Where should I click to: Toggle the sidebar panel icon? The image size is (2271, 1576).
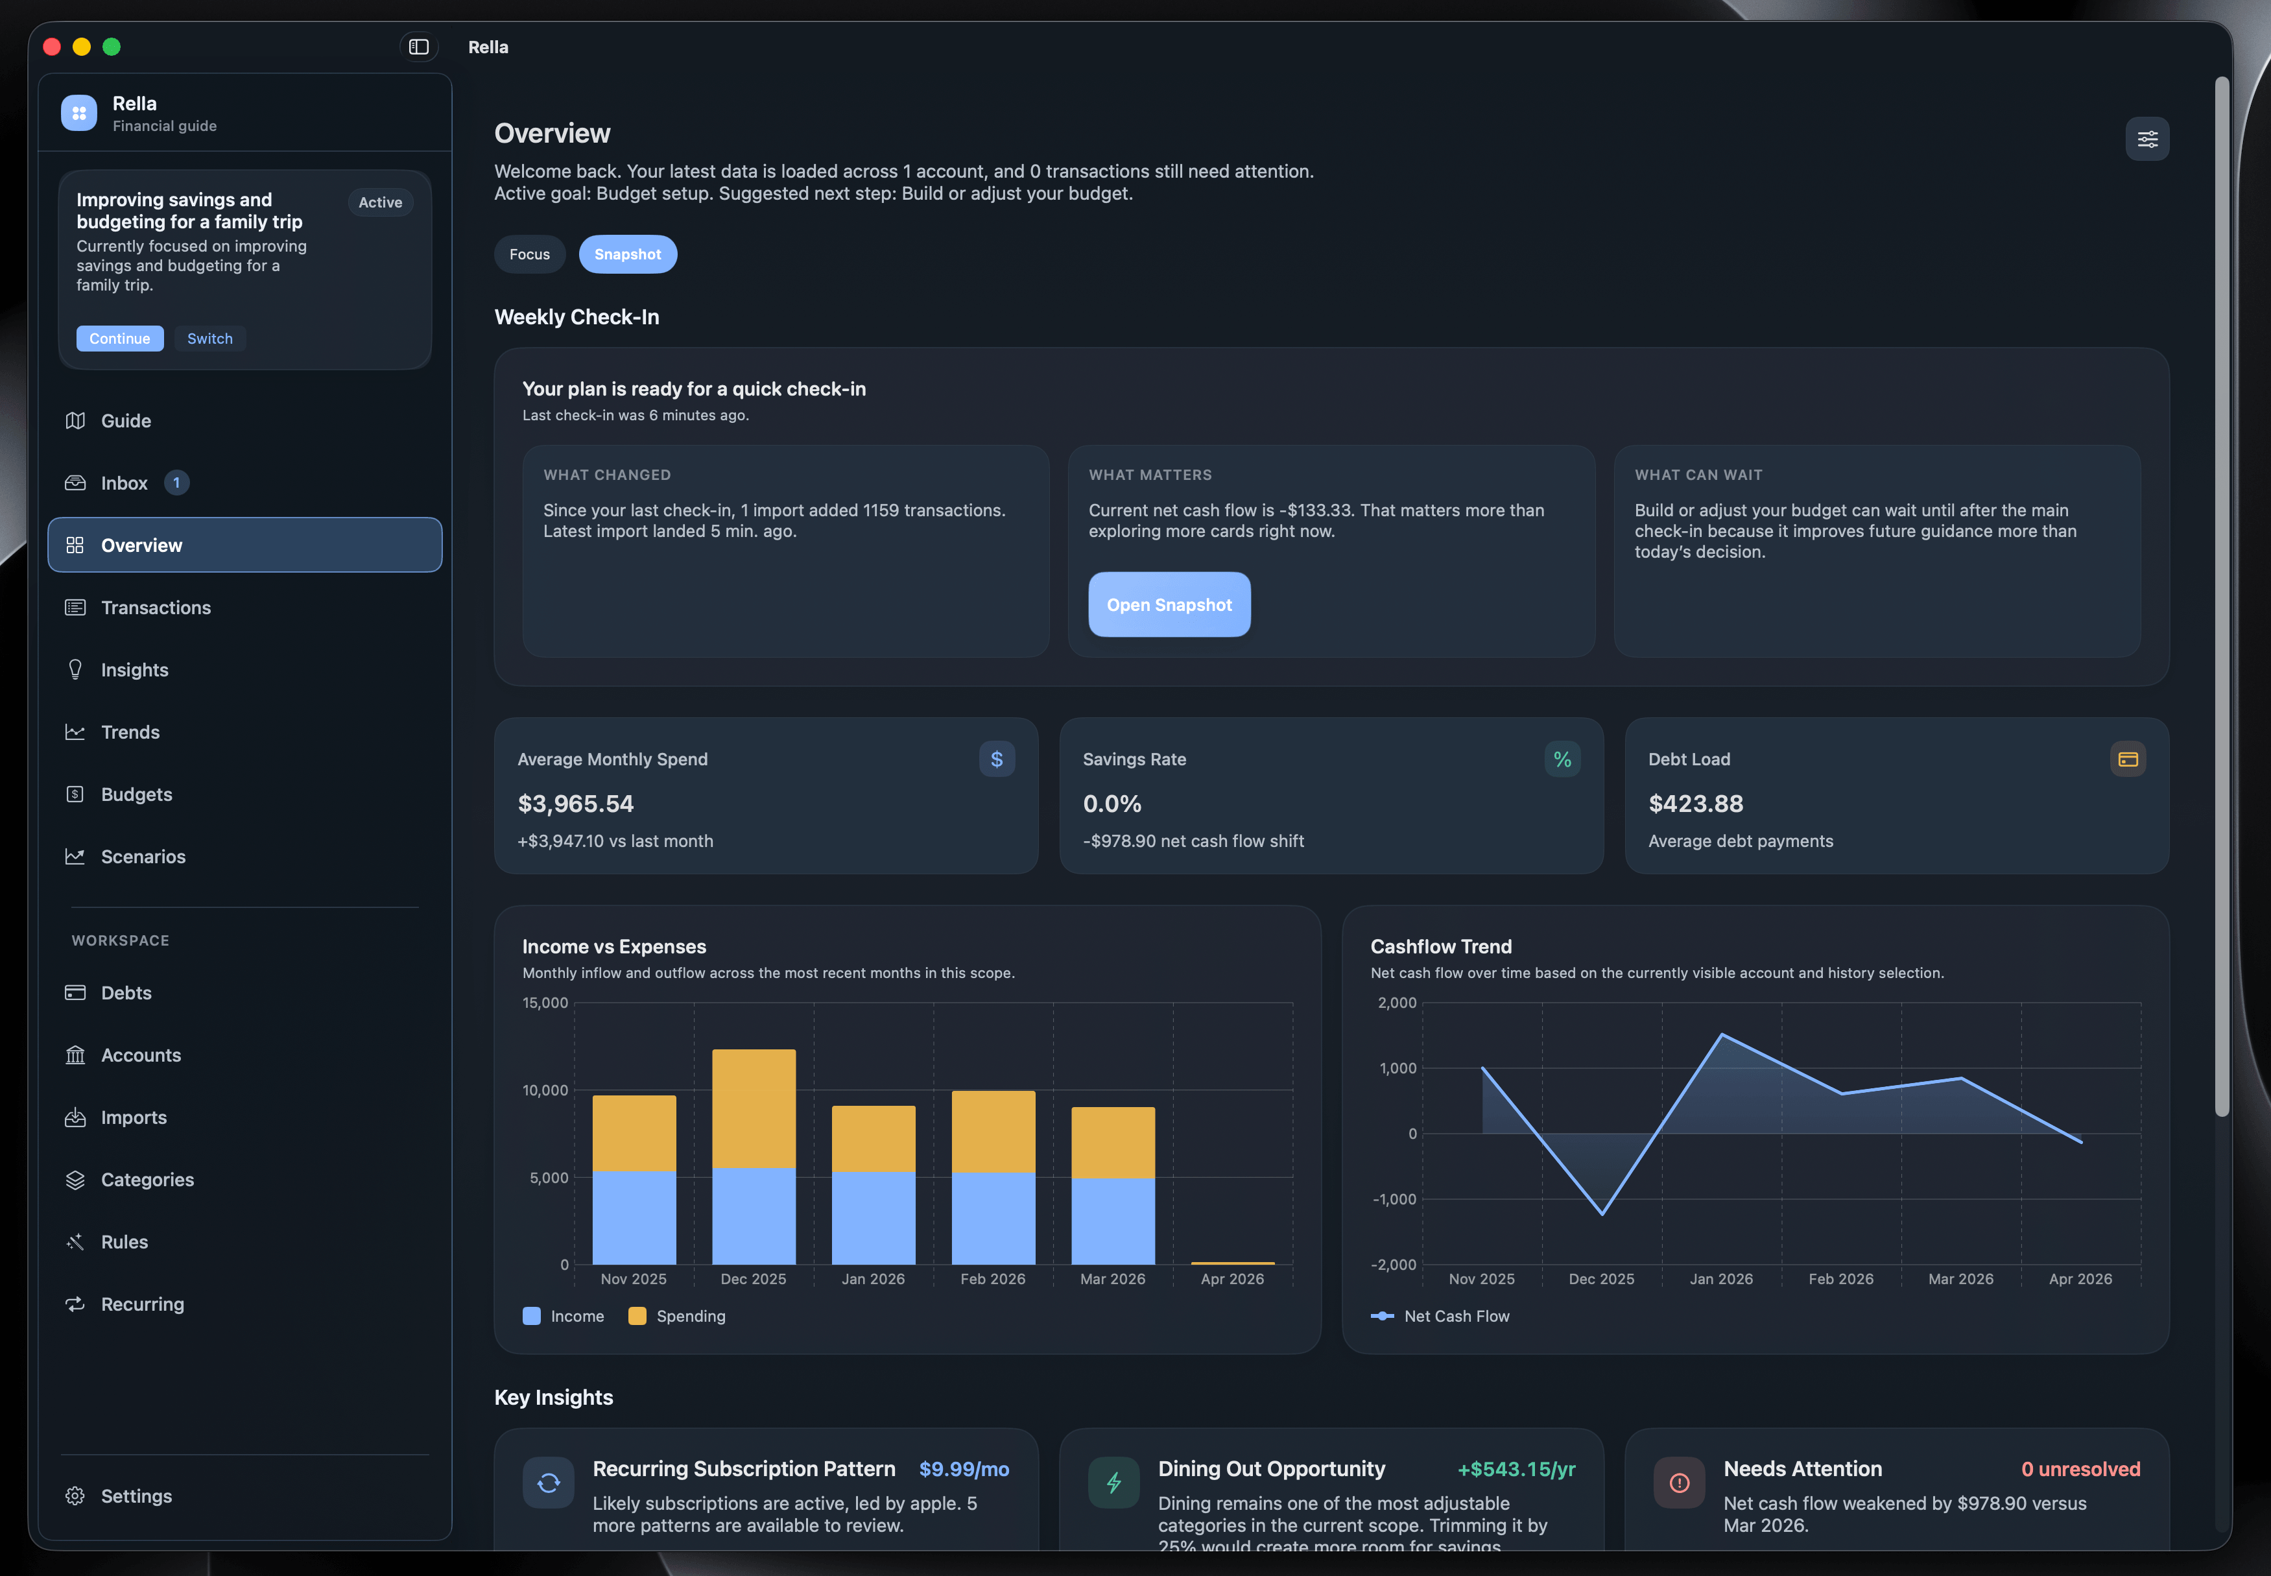coord(419,47)
